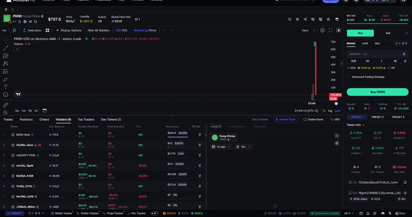Switch to the Positions tab
The image size is (412, 217).
point(26,119)
